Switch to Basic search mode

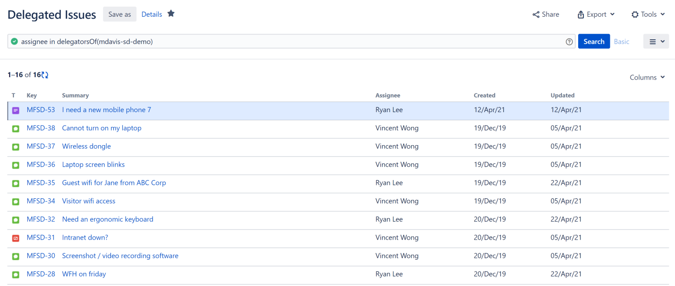[x=621, y=42]
